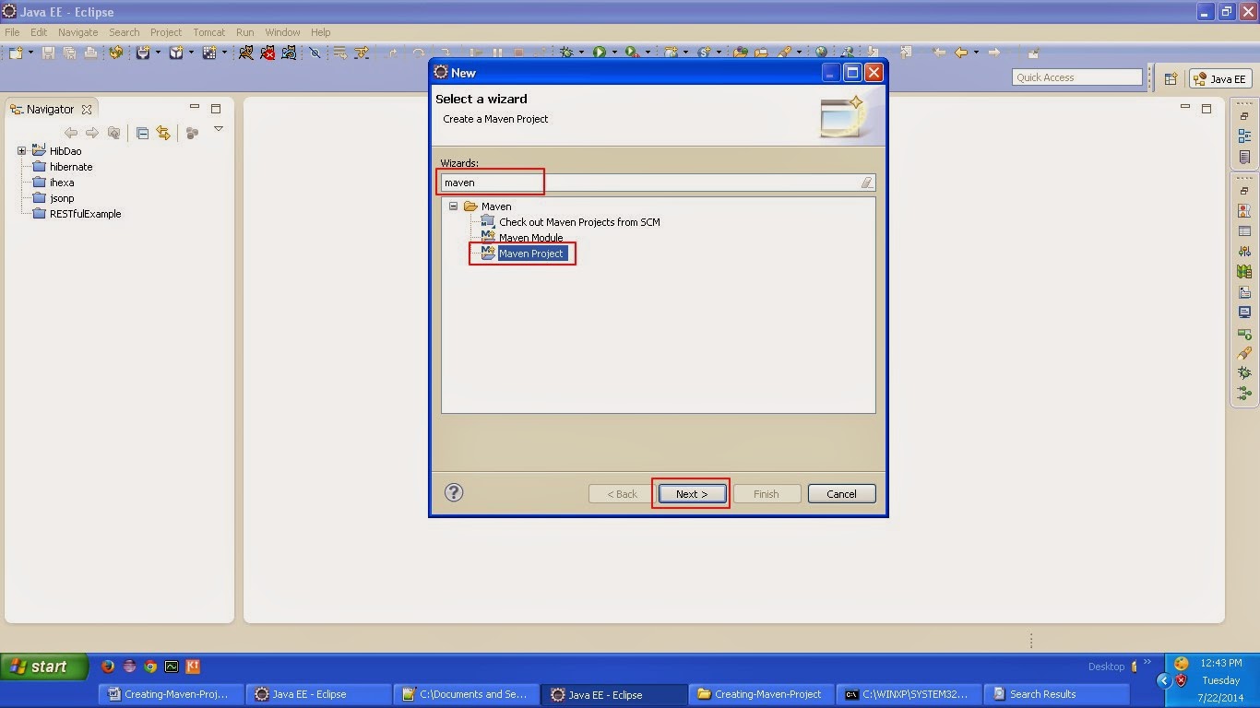This screenshot has height=708, width=1260.
Task: Click the Cancel button in the New dialog
Action: tap(841, 494)
